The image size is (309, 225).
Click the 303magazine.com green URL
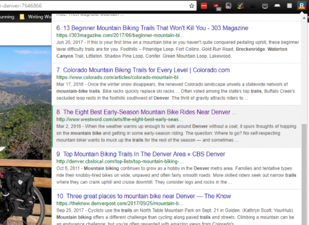[120, 35]
